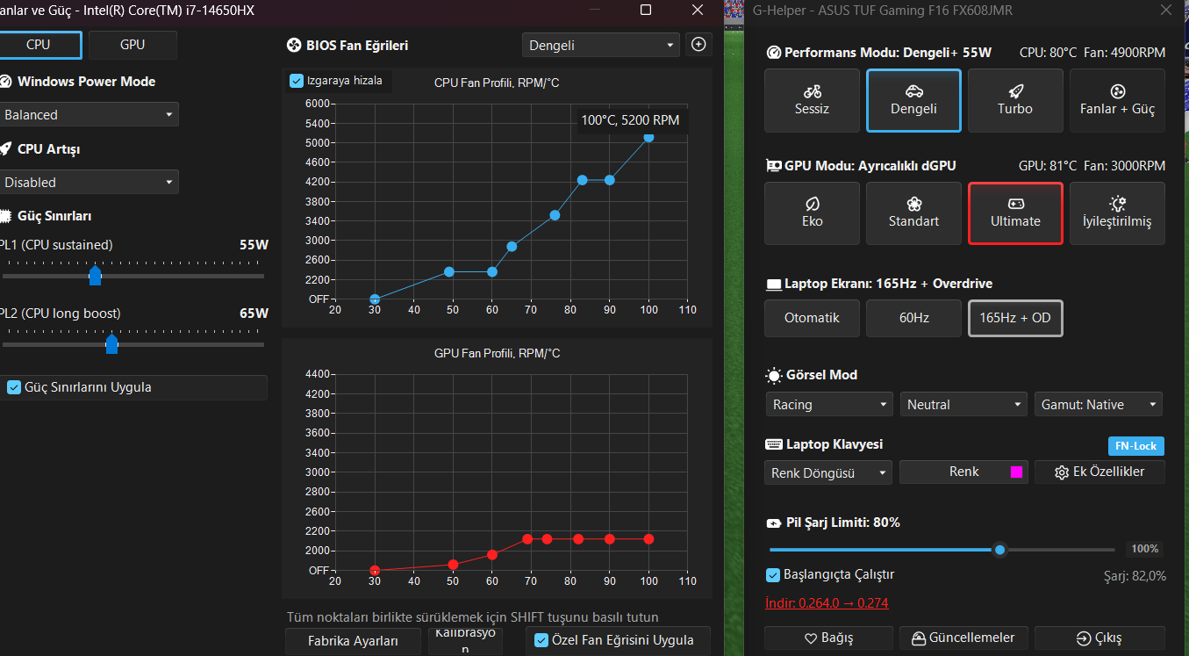Viewport: 1189px width, 656px height.
Task: Open Ek Özellikler keyboard extra settings
Action: (x=1099, y=472)
